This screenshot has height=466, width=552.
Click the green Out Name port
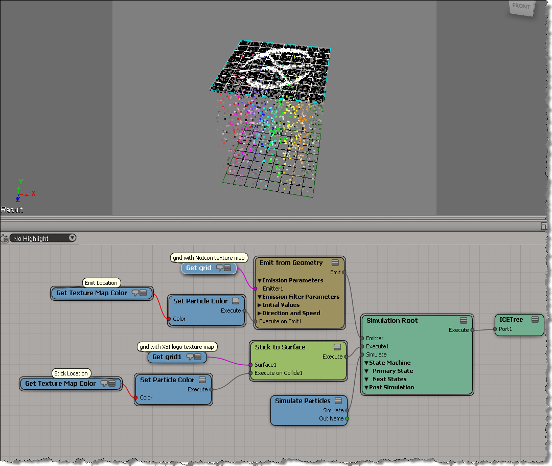(348, 418)
